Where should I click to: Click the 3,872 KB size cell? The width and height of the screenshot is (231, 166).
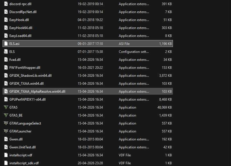point(165,76)
